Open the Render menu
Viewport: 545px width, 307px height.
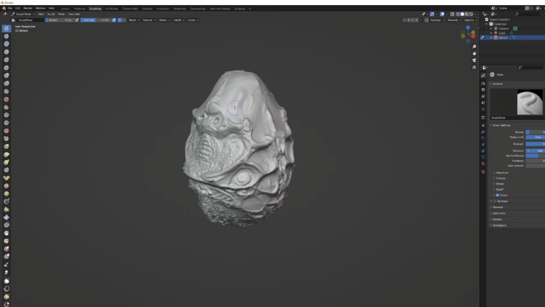pos(28,9)
